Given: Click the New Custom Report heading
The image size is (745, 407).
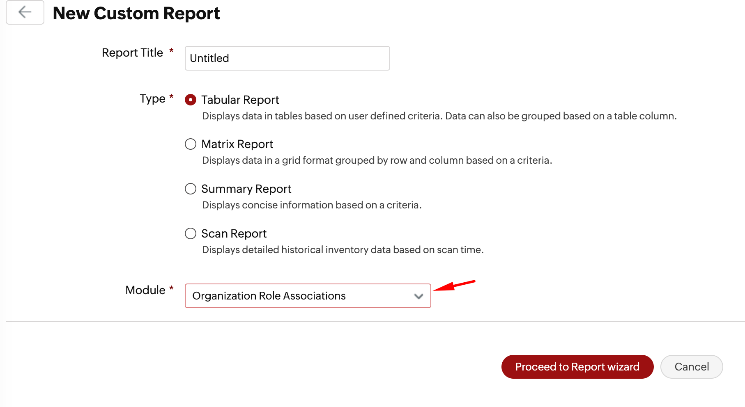Looking at the screenshot, I should click(x=136, y=13).
